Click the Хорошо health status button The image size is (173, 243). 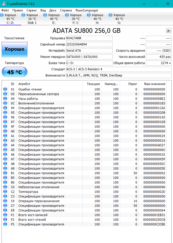click(15, 50)
